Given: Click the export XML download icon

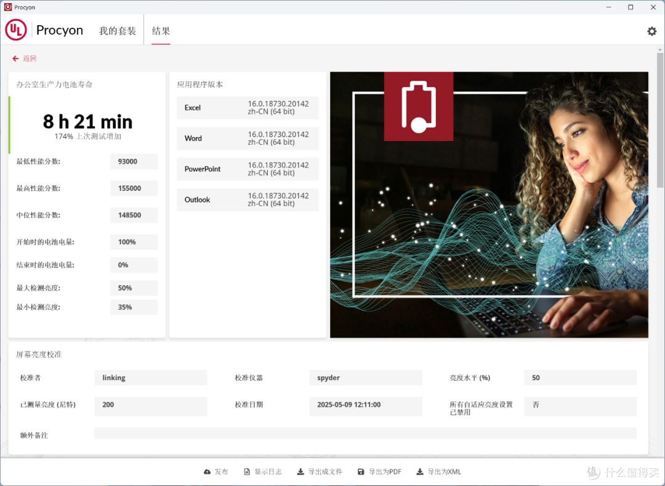Looking at the screenshot, I should [x=420, y=472].
